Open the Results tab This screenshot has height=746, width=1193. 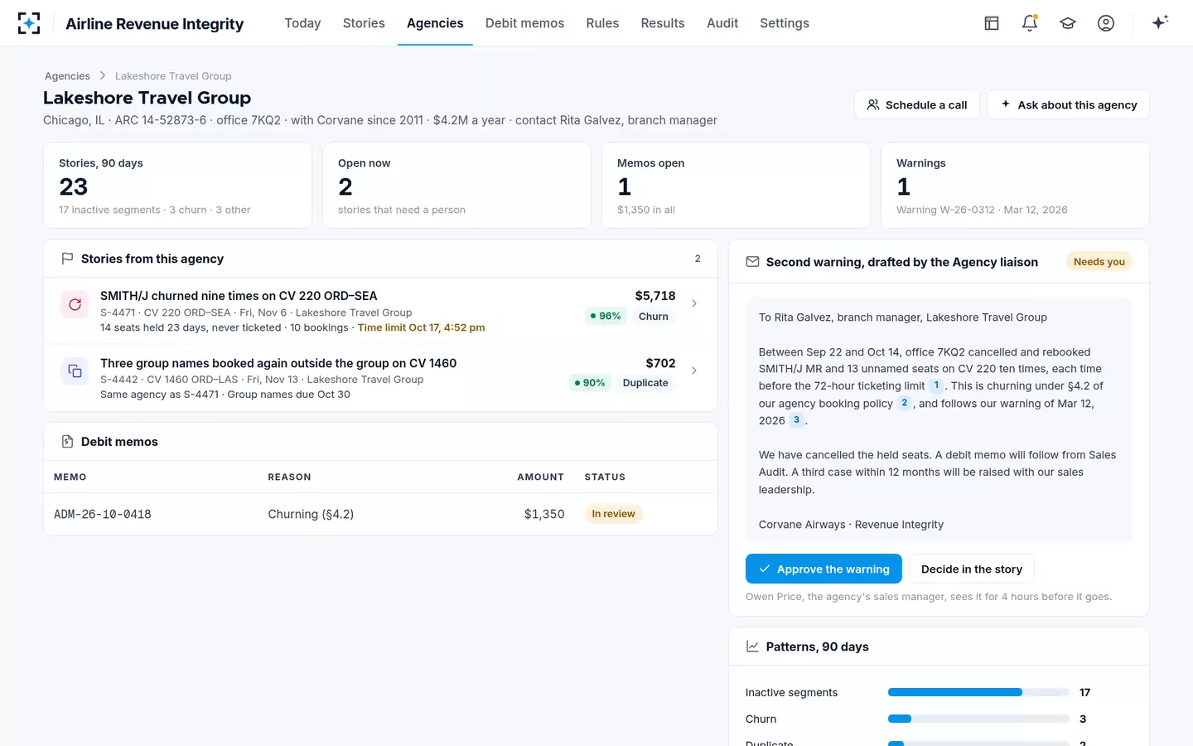pyautogui.click(x=663, y=23)
